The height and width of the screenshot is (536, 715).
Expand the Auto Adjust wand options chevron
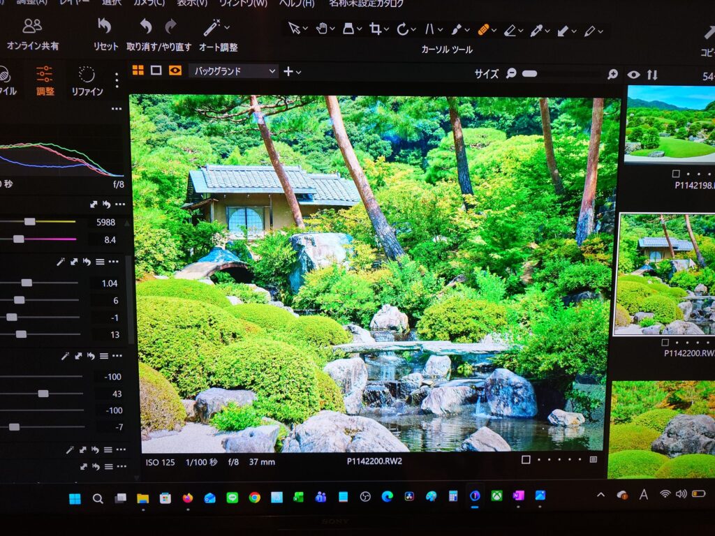227,27
